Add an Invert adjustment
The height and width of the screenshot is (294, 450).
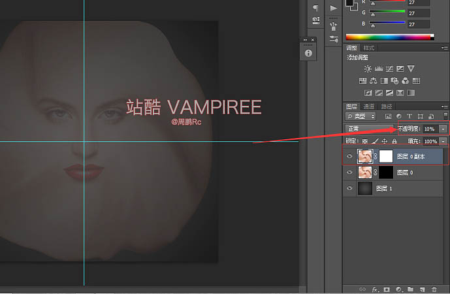368,93
